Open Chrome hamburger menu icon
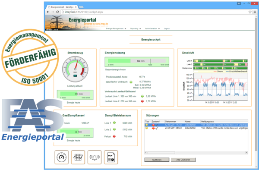Screen dimensions: 259x170 coord(255,12)
